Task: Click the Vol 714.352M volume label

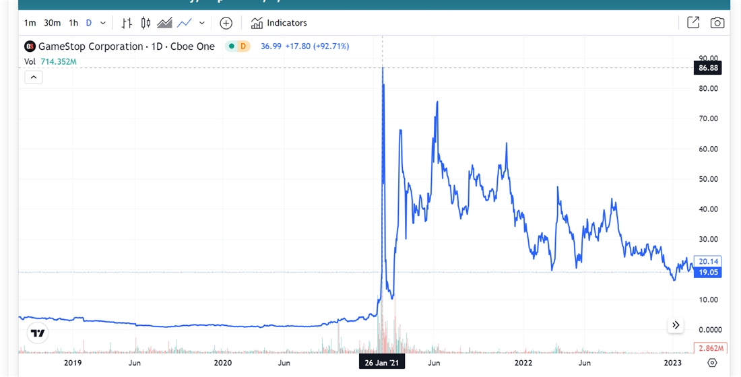Action: (51, 61)
